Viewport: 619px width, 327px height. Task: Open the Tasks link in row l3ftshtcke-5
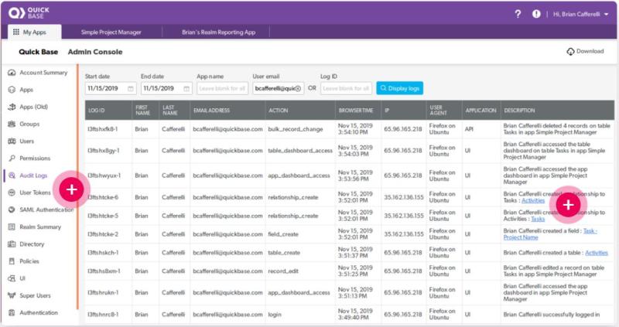coord(538,219)
